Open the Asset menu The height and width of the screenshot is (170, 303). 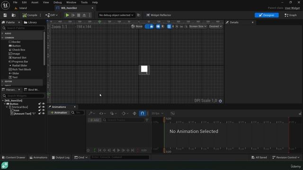35,2
